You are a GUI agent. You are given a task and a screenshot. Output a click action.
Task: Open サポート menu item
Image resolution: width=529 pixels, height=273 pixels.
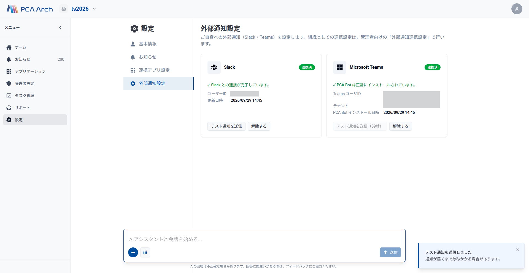(35, 108)
